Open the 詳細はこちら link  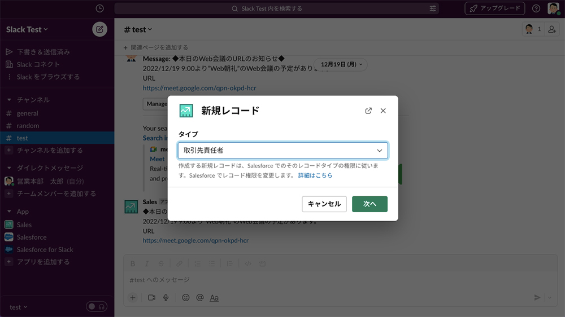point(315,175)
